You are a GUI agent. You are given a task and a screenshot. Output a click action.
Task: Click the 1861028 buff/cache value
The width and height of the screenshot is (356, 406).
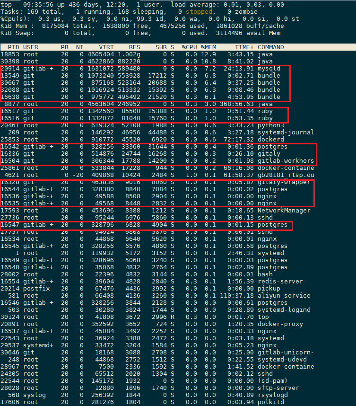tap(250, 26)
